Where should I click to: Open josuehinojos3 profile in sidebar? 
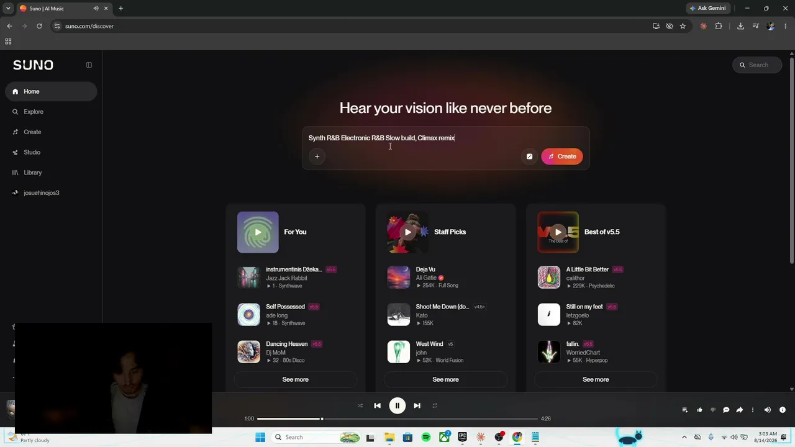pos(51,193)
